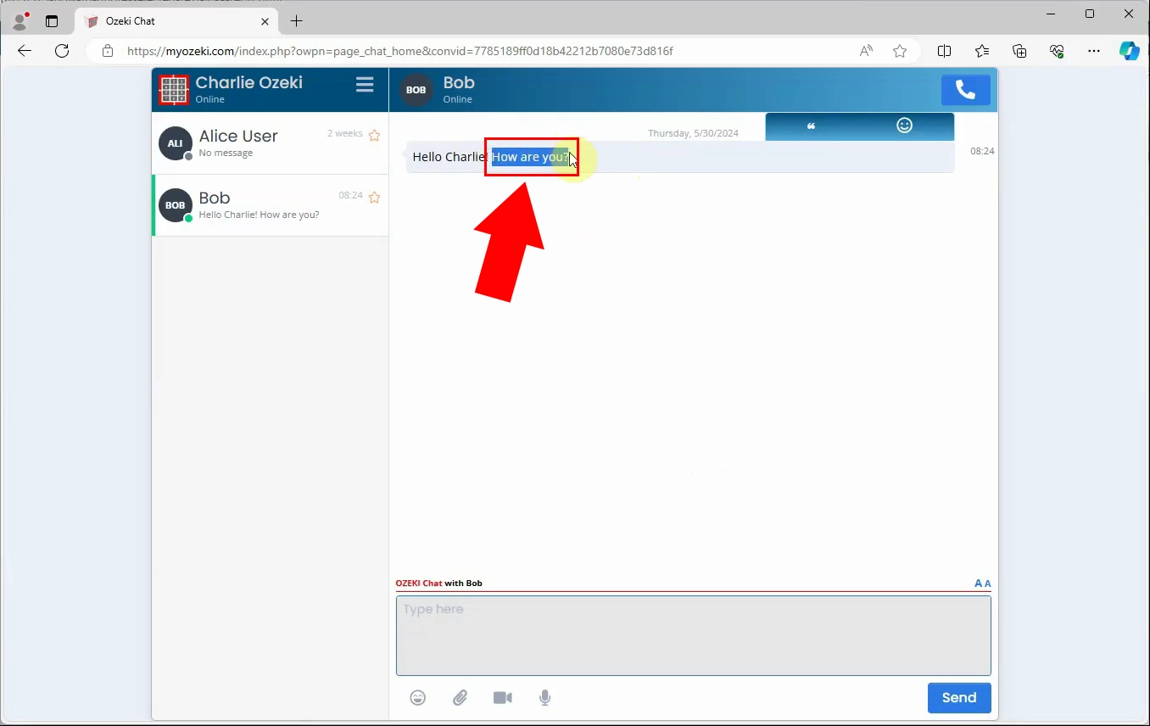1150x726 pixels.
Task: Open the Copilot sidebar
Action: click(1129, 51)
